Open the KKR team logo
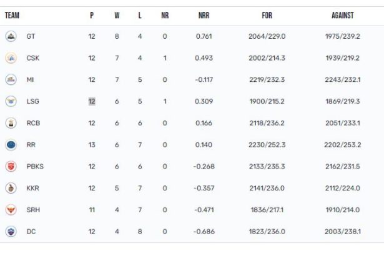This screenshot has height=256, width=384. pyautogui.click(x=11, y=188)
